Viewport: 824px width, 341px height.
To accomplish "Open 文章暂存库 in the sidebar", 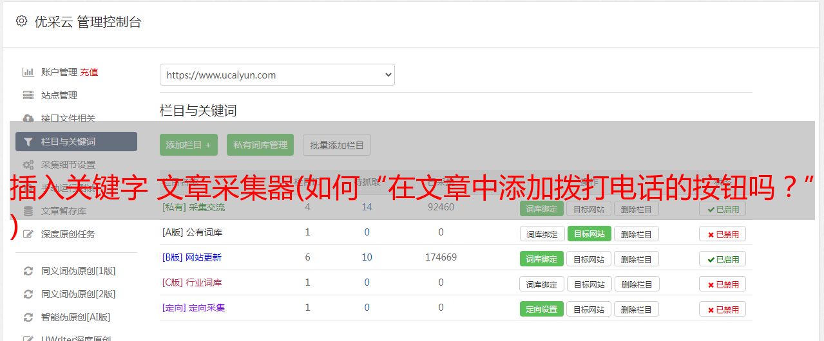I will coord(64,211).
